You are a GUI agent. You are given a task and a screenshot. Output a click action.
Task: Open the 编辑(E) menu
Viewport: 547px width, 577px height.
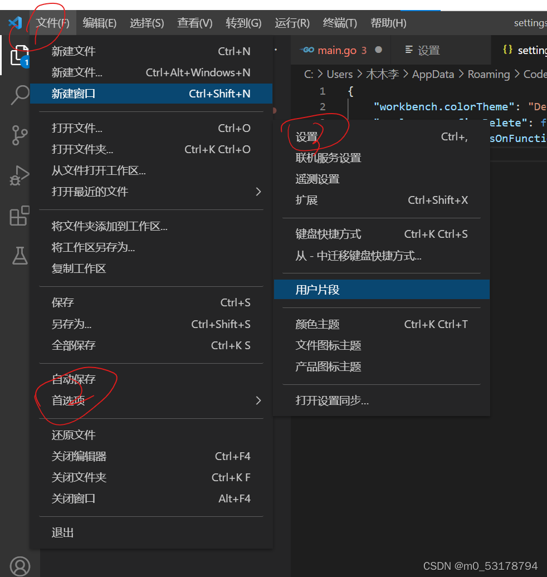click(99, 23)
